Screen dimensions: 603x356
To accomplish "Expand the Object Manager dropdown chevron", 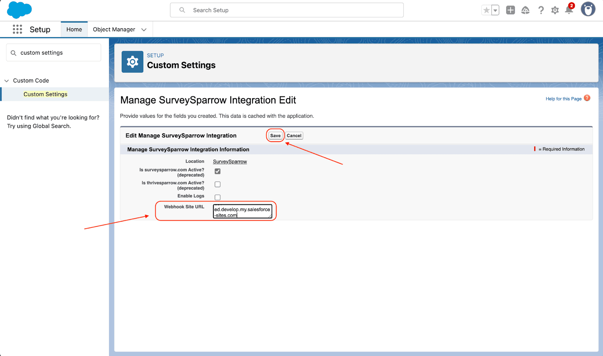I will click(144, 30).
